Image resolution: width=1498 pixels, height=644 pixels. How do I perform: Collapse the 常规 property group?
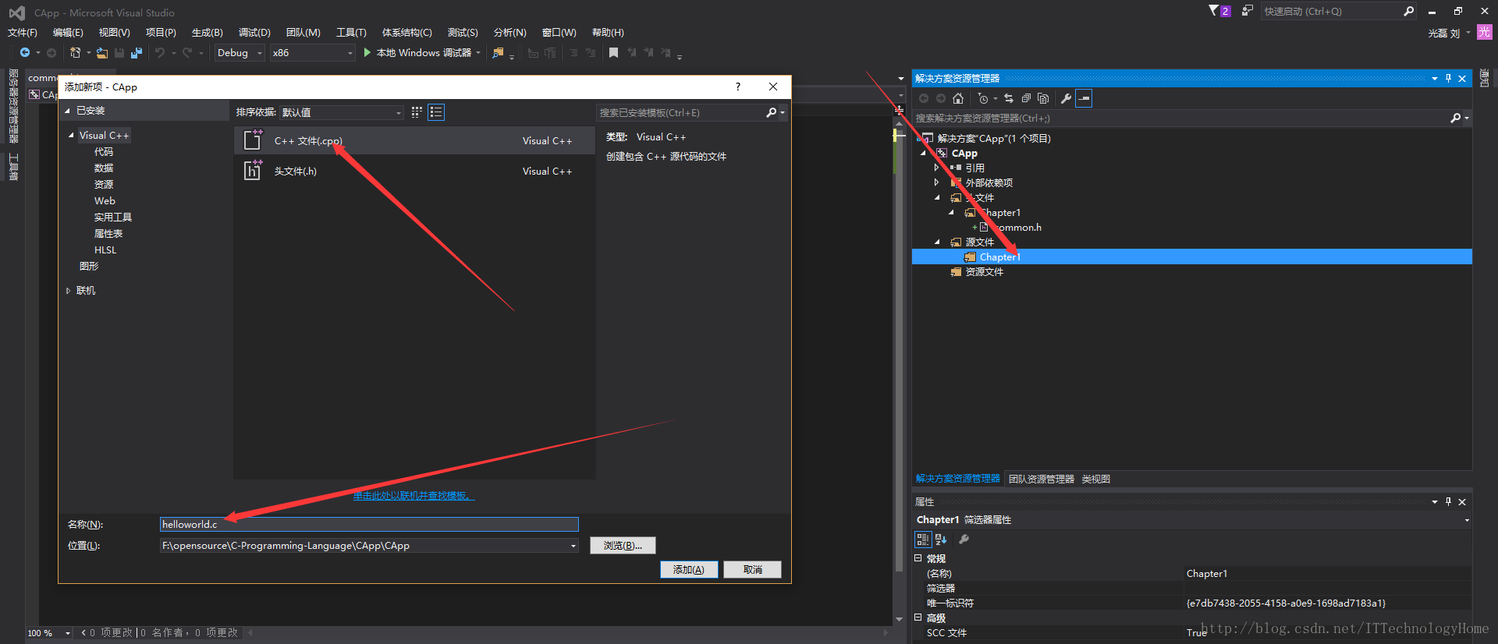(x=918, y=558)
